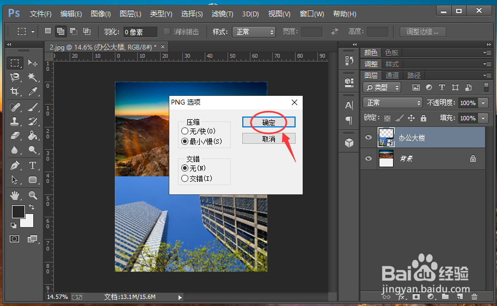Select the Move tool
This screenshot has width=497, height=306.
[33, 63]
